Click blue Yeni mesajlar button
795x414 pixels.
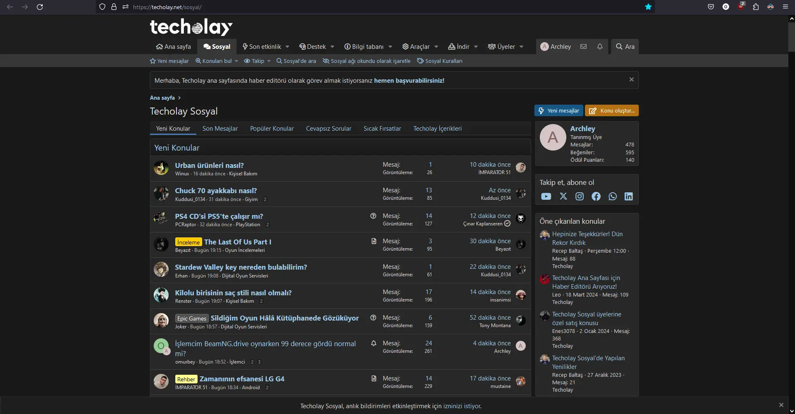558,110
